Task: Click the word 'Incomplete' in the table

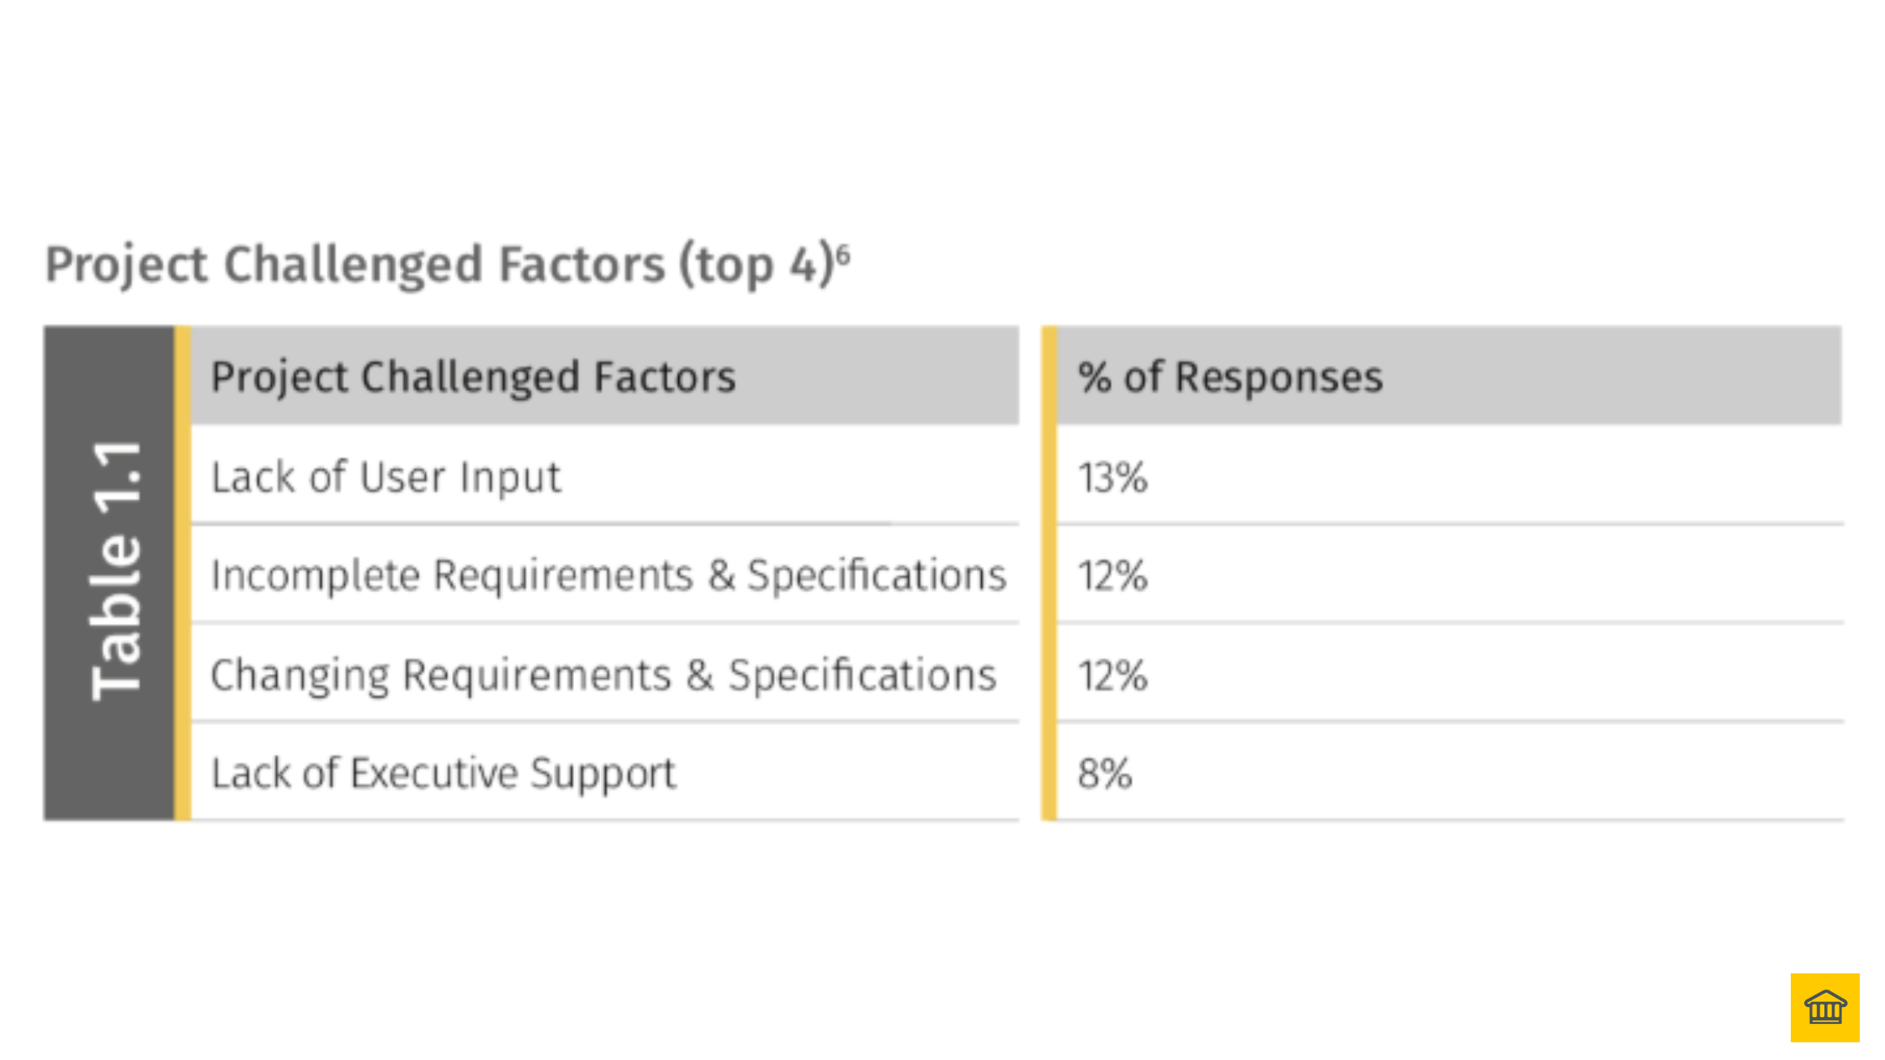Action: (315, 575)
